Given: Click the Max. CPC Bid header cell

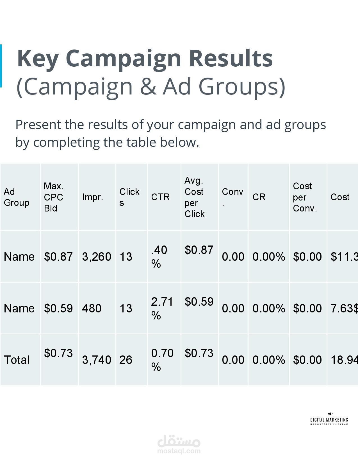Looking at the screenshot, I should [54, 197].
